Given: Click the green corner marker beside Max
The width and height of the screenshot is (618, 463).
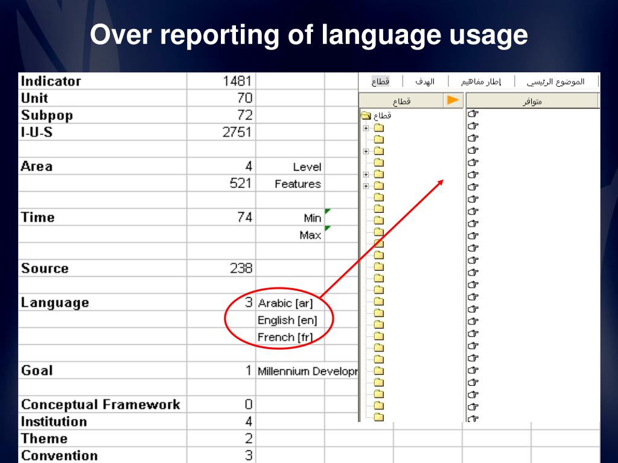Looking at the screenshot, I should [328, 228].
